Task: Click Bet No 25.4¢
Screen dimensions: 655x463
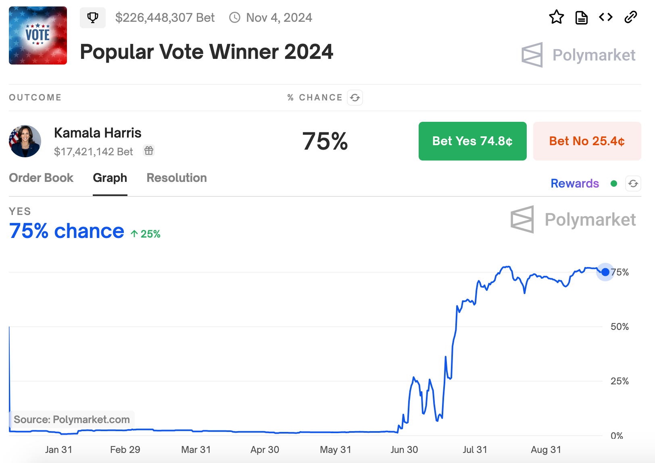Action: coord(586,141)
